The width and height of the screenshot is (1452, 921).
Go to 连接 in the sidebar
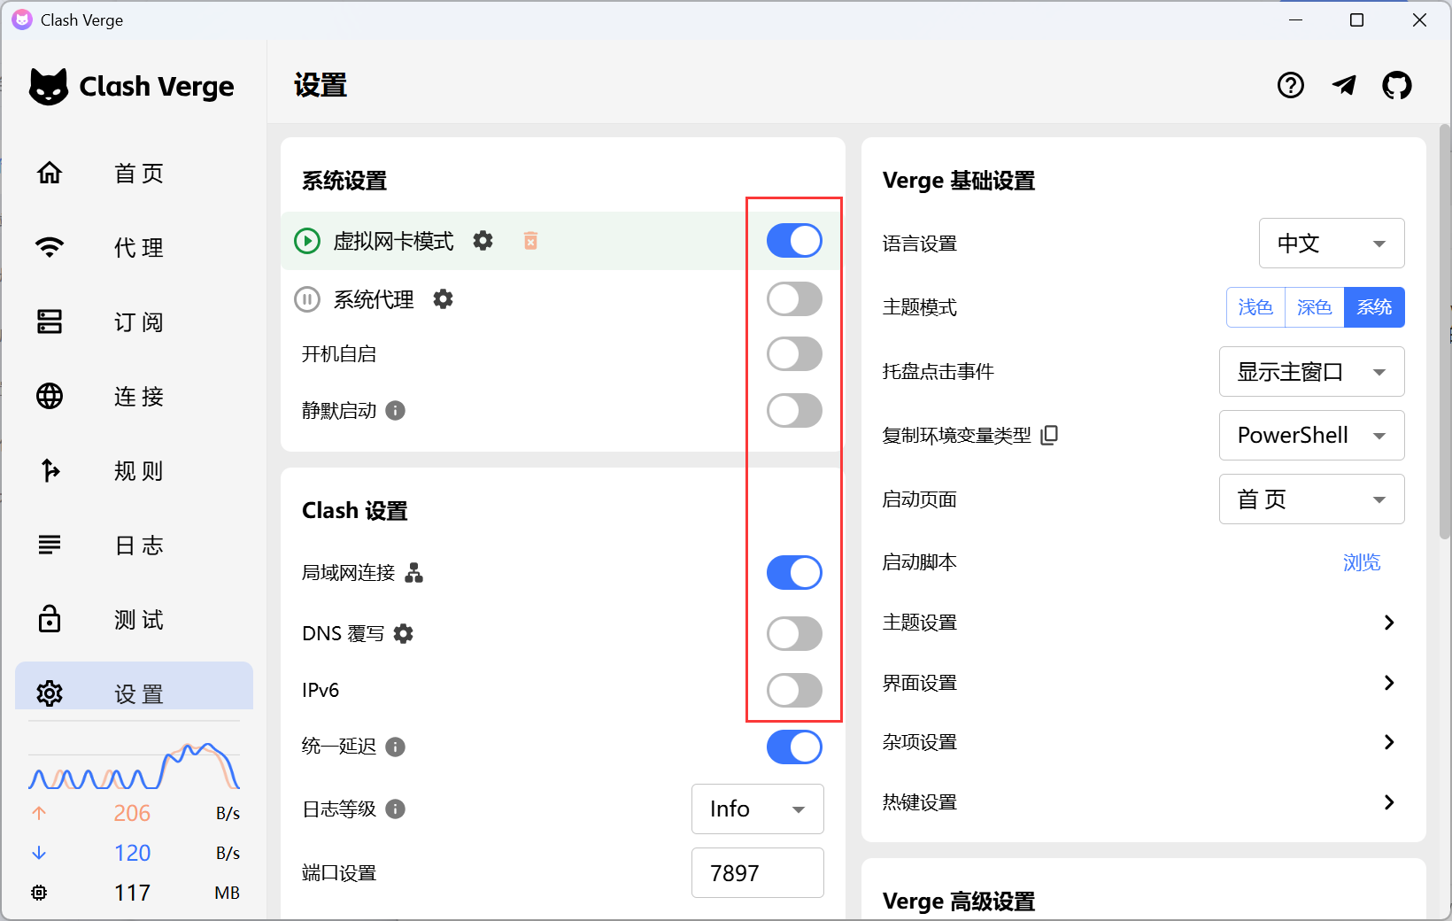(134, 396)
